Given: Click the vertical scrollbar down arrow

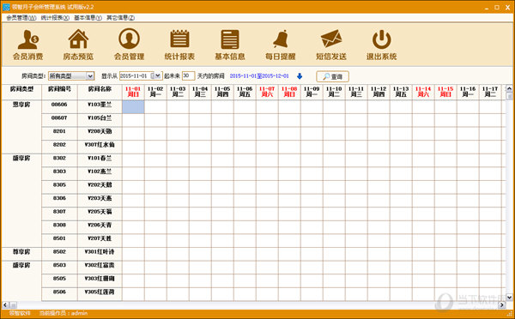Looking at the screenshot, I should click(x=509, y=298).
